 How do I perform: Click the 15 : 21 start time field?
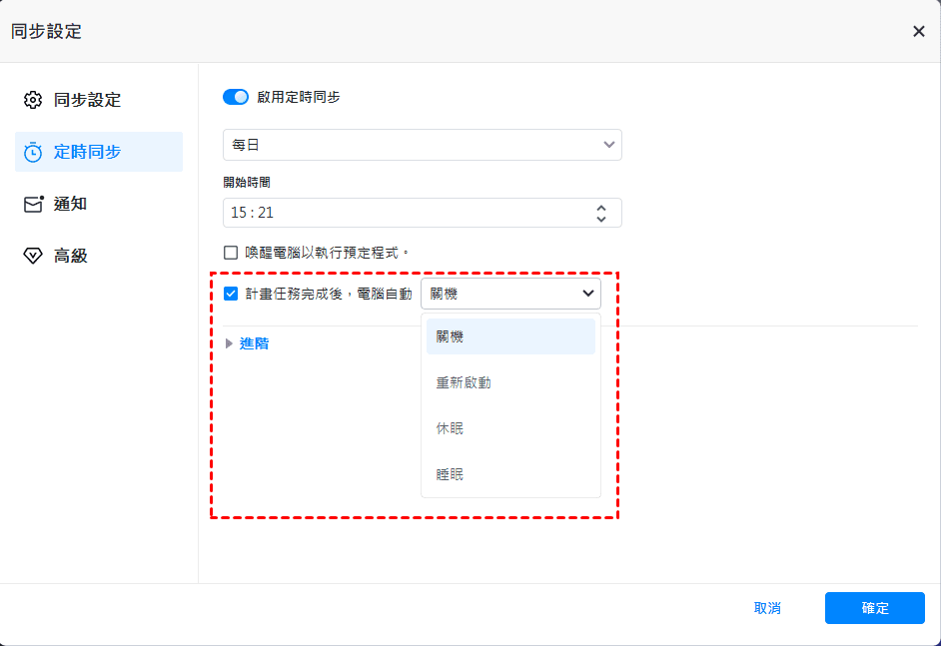(x=422, y=213)
